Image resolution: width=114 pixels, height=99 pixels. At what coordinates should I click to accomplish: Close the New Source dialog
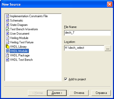tap(110, 4)
